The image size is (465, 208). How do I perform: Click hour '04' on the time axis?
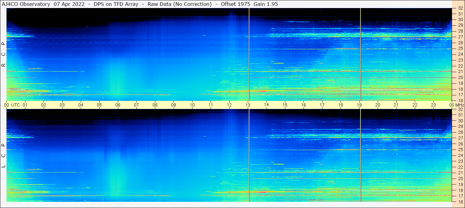81,105
